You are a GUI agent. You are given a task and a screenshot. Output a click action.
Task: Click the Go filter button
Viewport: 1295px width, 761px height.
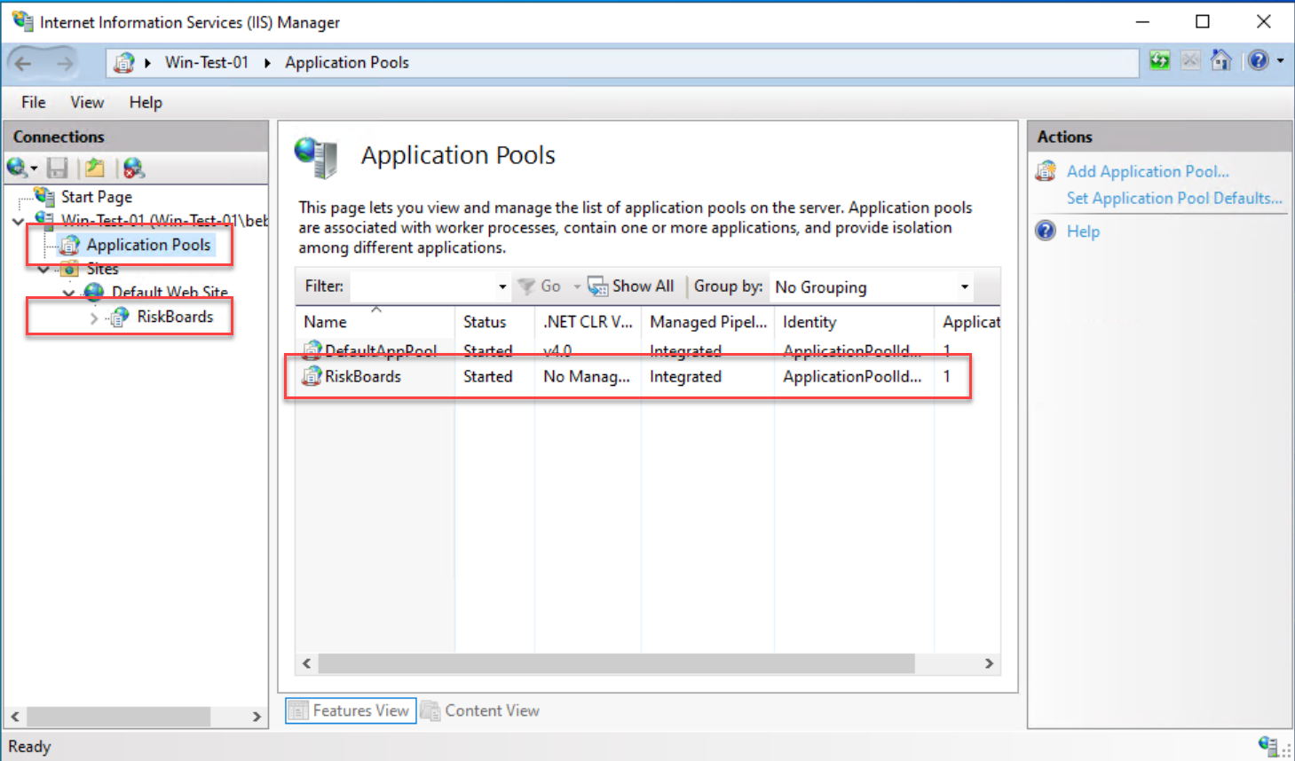pos(540,286)
